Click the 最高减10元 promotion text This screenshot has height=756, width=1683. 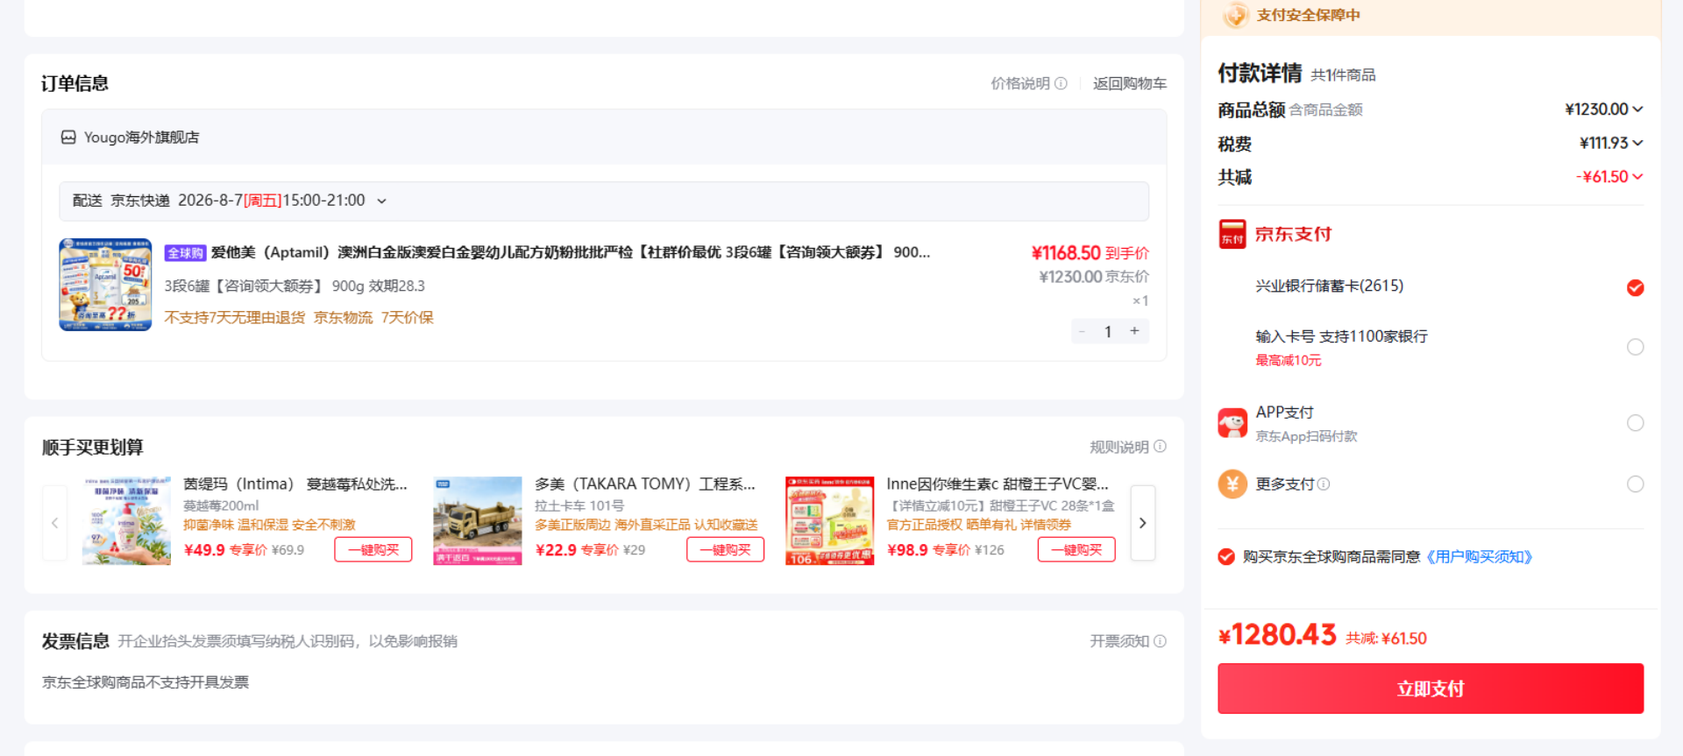pyautogui.click(x=1289, y=360)
